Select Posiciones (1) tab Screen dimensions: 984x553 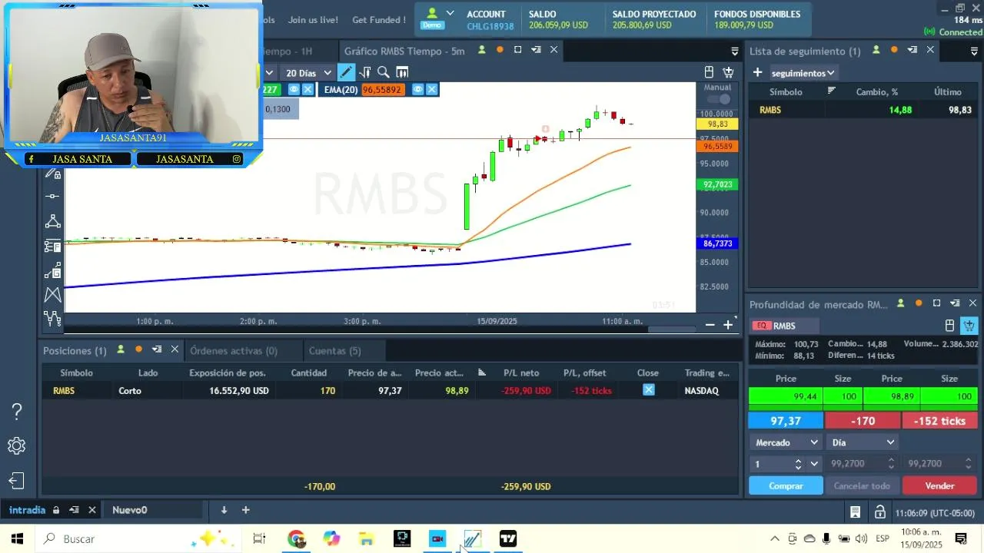[75, 350]
